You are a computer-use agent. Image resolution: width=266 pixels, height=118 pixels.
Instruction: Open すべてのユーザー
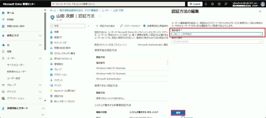(16, 65)
